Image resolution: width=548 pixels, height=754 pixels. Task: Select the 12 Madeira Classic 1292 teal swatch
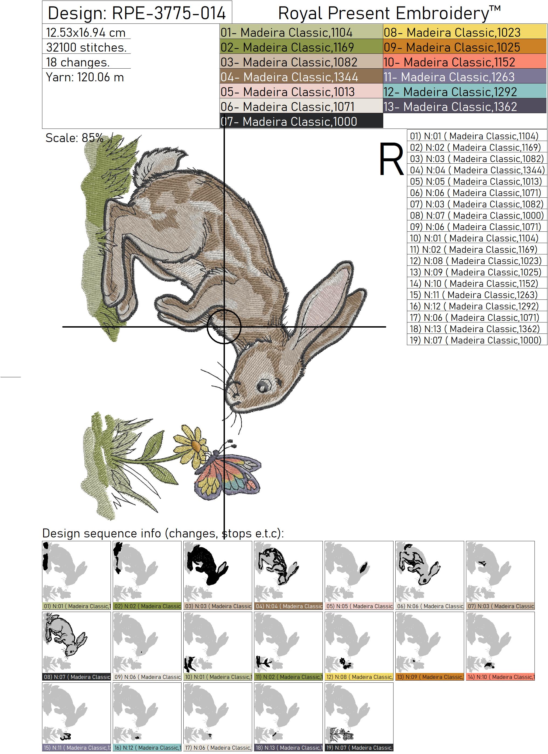click(x=464, y=92)
